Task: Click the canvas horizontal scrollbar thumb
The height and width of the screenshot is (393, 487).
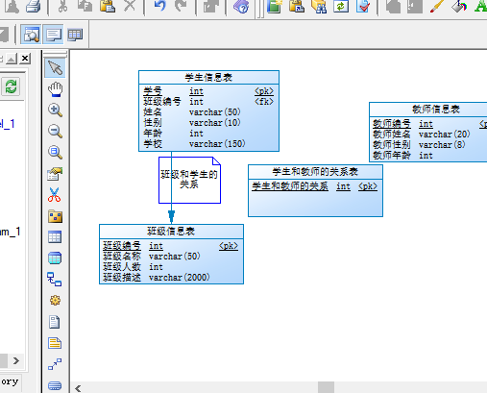Action: pos(326,387)
